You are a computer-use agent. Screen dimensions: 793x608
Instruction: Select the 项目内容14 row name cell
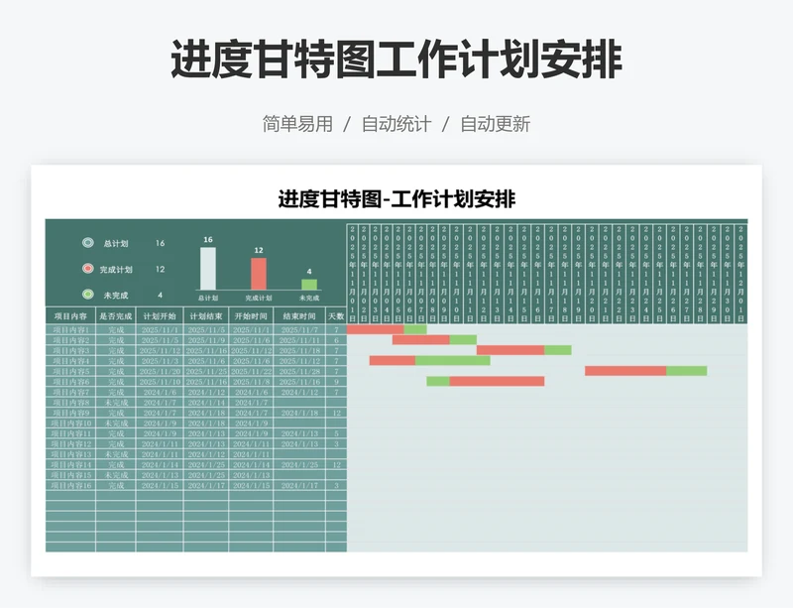pos(70,465)
